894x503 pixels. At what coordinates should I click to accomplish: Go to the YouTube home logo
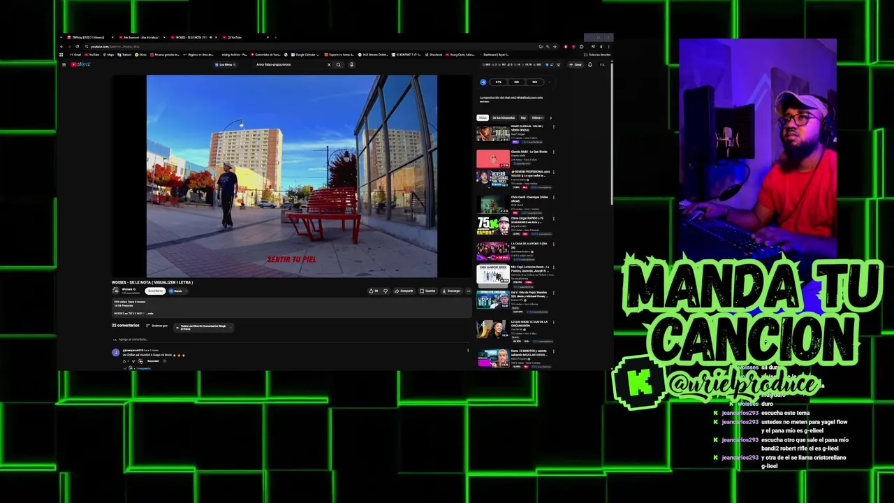(80, 65)
